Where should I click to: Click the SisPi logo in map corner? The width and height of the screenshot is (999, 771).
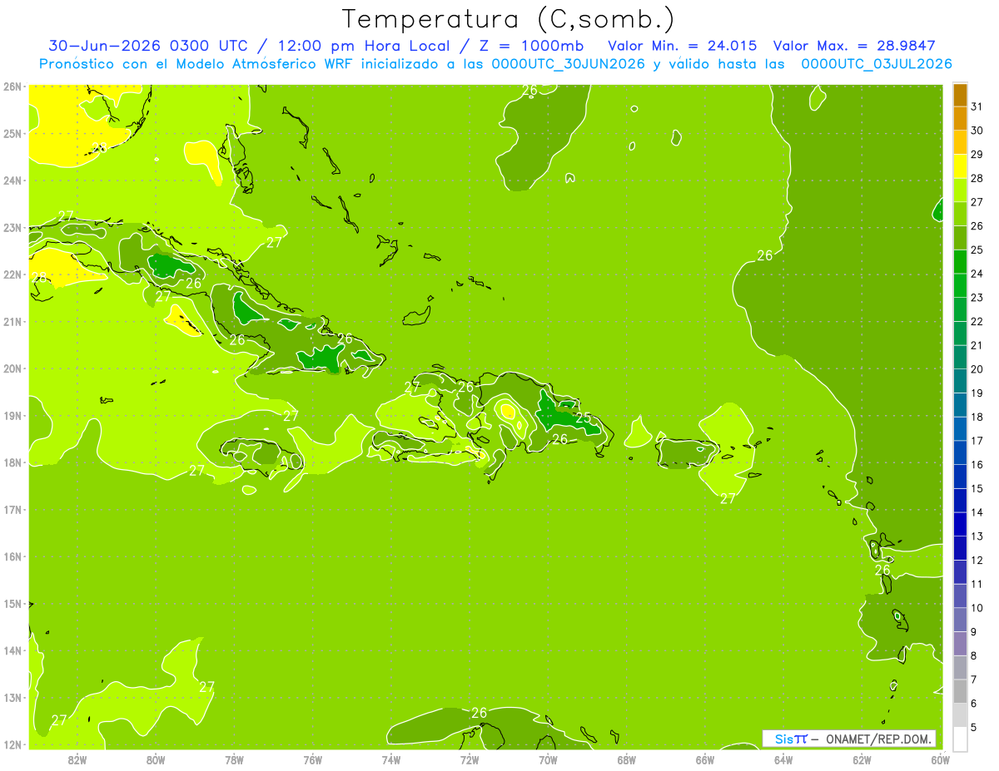coord(791,739)
